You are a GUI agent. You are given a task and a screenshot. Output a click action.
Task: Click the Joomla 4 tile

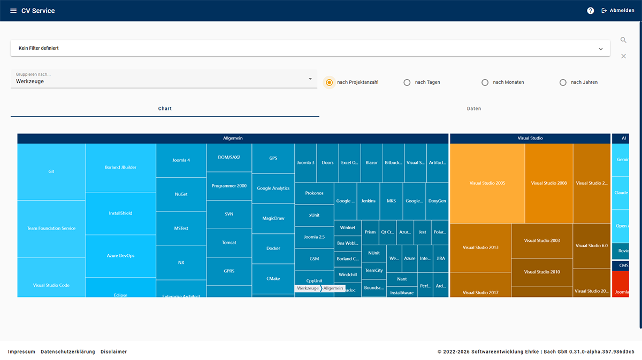(181, 160)
